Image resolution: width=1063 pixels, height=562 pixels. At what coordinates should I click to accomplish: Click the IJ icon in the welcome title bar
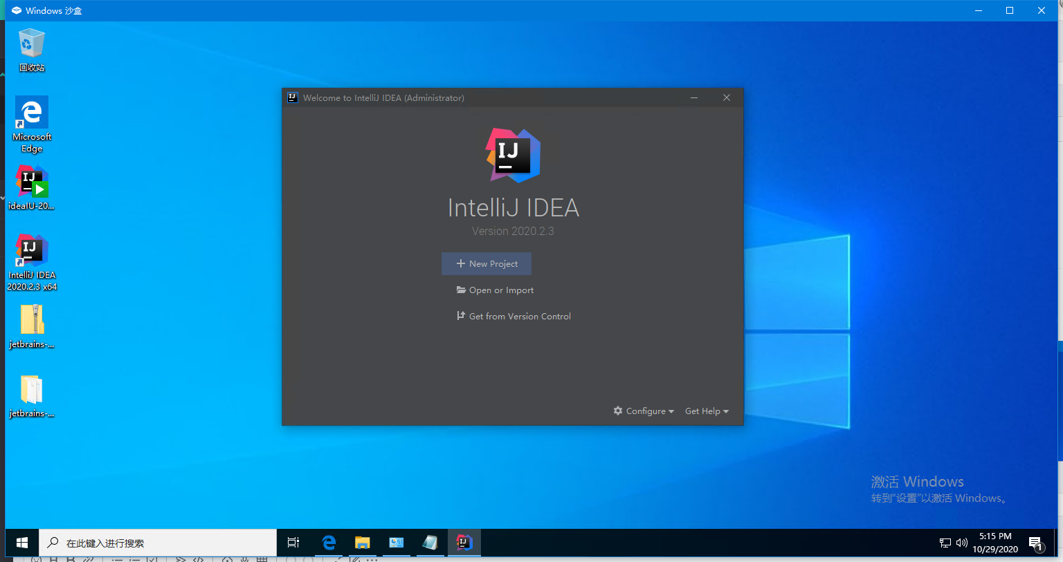293,97
